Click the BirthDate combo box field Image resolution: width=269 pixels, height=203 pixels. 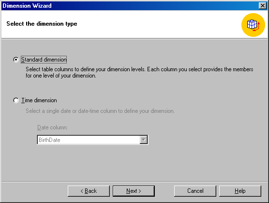(x=92, y=140)
